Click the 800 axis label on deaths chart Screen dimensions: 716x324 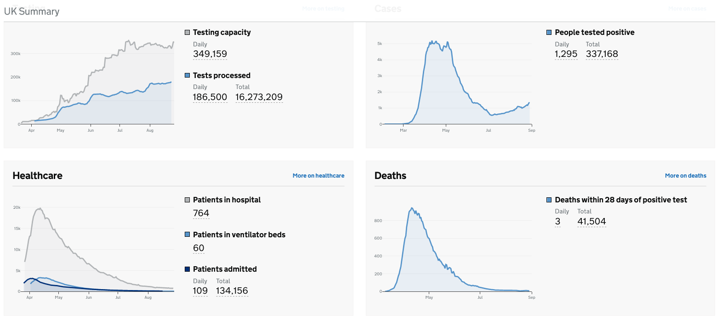coord(379,221)
